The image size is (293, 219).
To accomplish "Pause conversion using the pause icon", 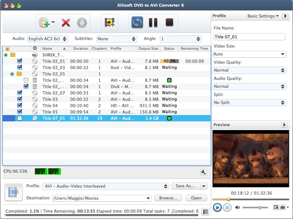I will click(153, 23).
